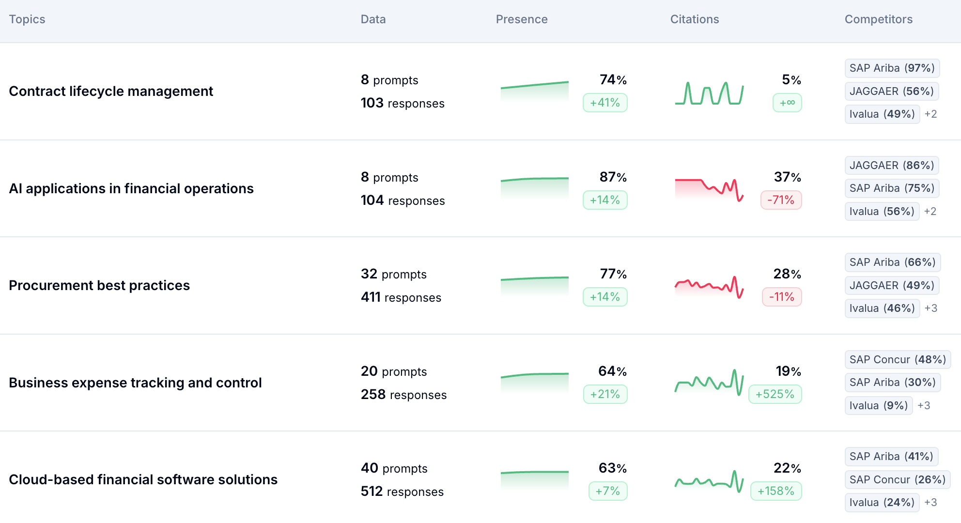This screenshot has width=961, height=523.
Task: Click the -71% citations change badge
Action: [x=781, y=200]
